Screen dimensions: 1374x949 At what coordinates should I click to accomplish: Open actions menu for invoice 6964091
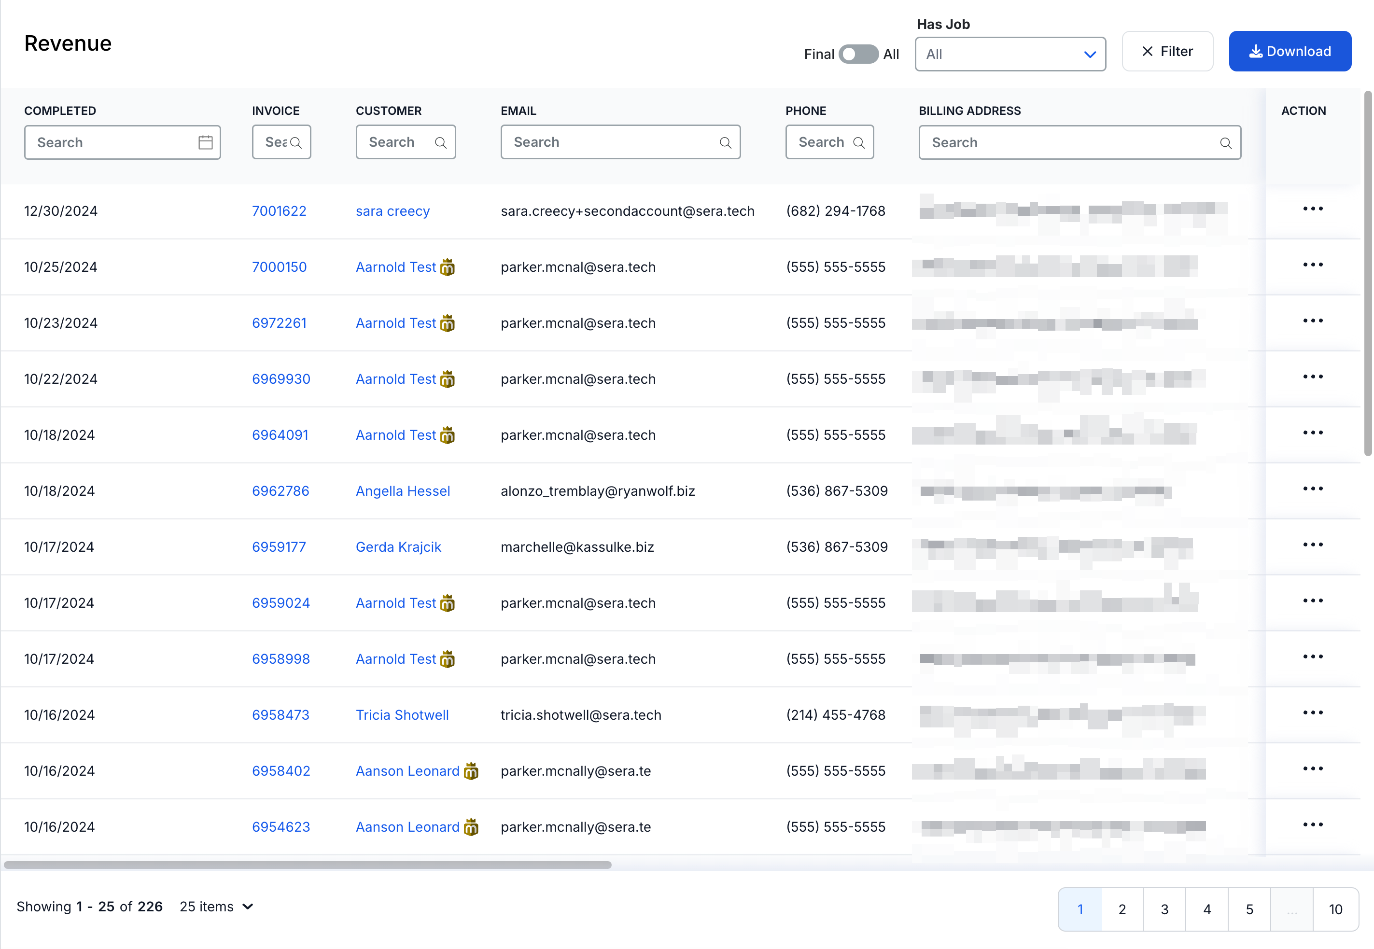click(1312, 433)
